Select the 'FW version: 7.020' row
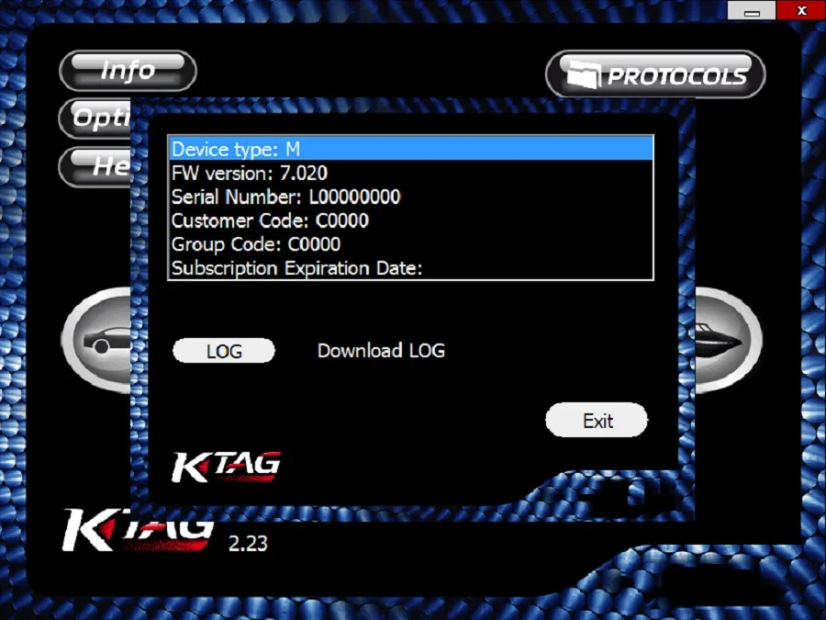 click(411, 173)
